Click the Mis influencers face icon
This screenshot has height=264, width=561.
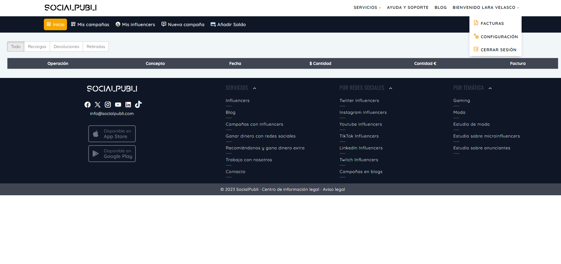(x=118, y=24)
